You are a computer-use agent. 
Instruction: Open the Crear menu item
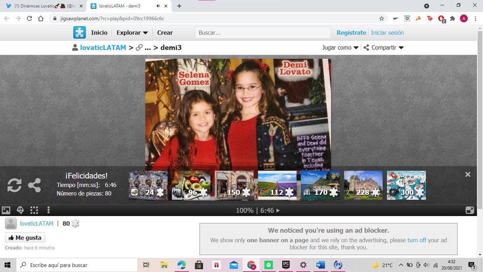(x=165, y=33)
